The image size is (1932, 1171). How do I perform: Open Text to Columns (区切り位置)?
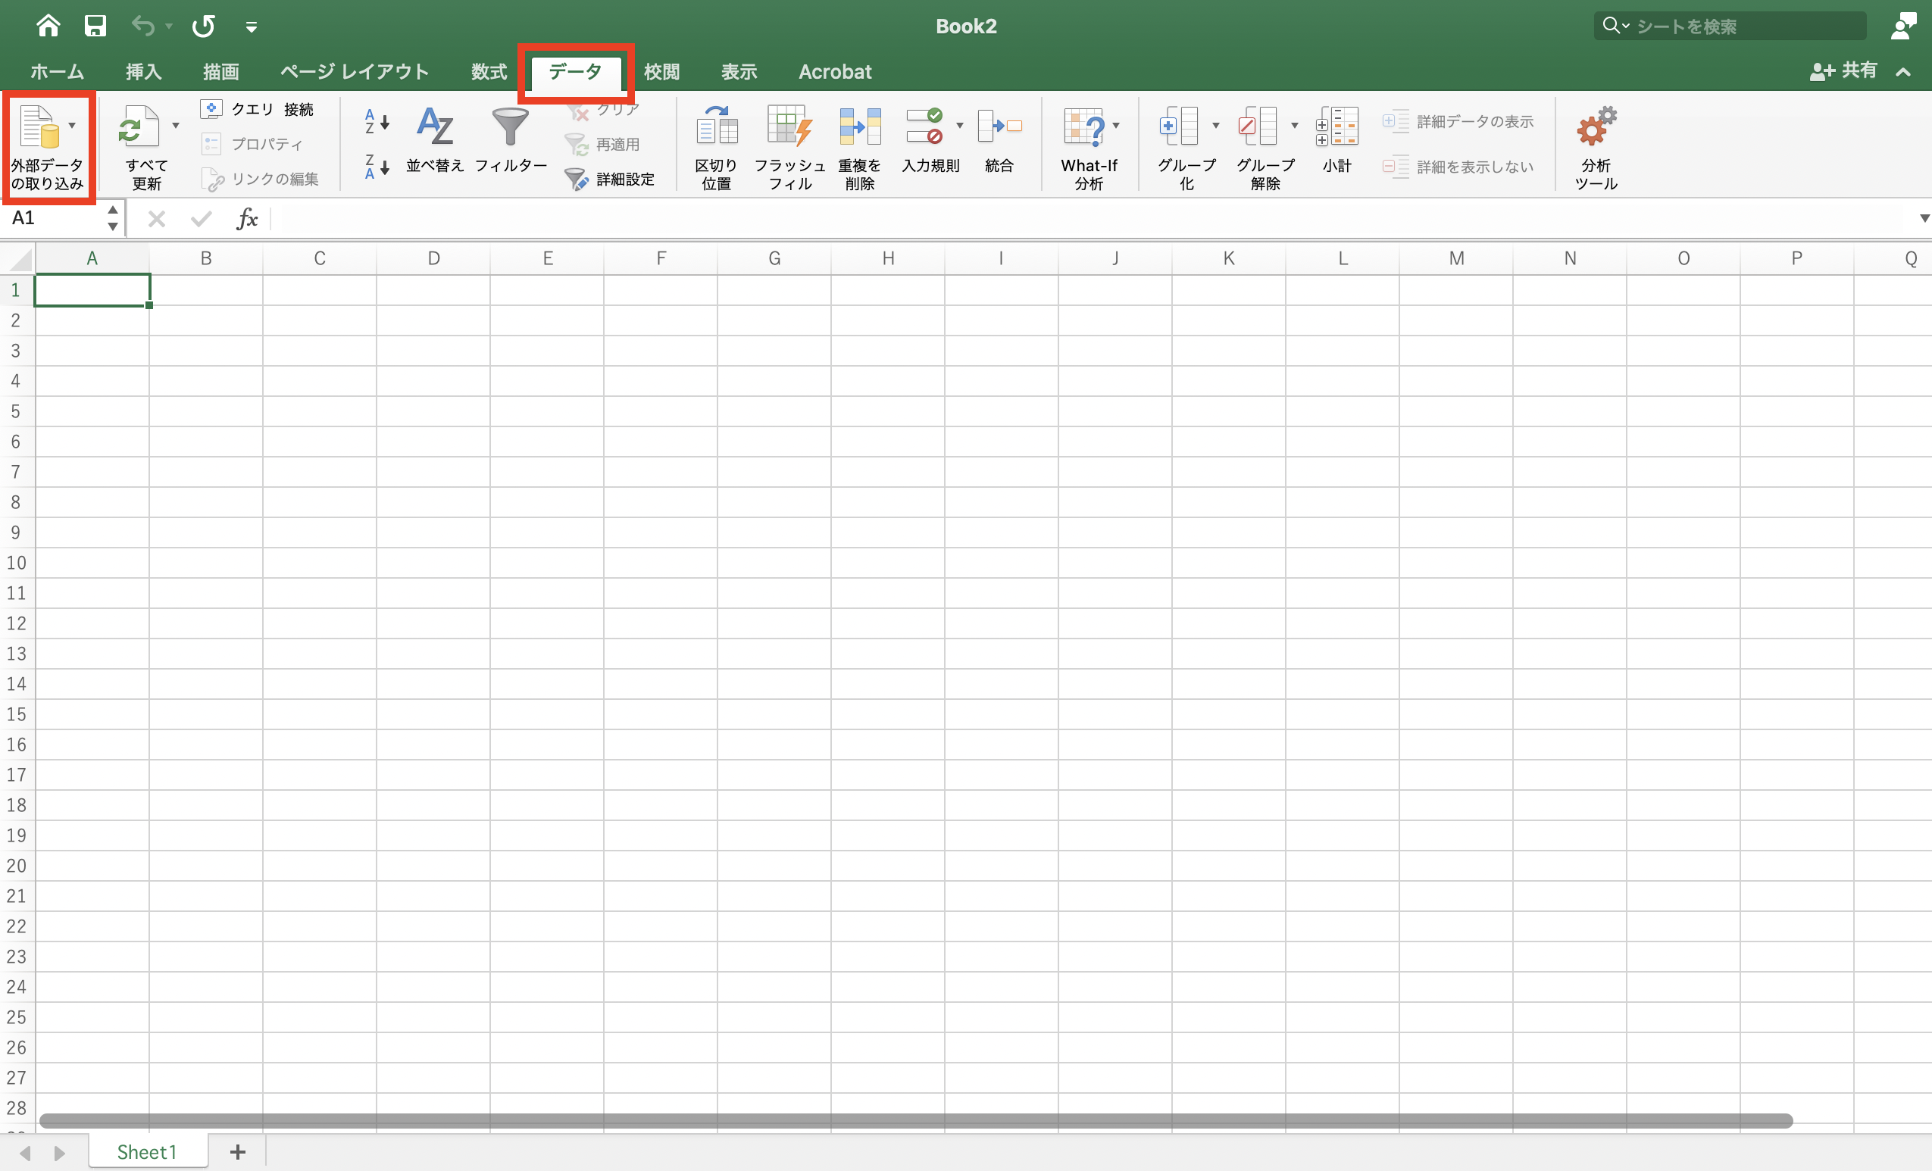(716, 126)
